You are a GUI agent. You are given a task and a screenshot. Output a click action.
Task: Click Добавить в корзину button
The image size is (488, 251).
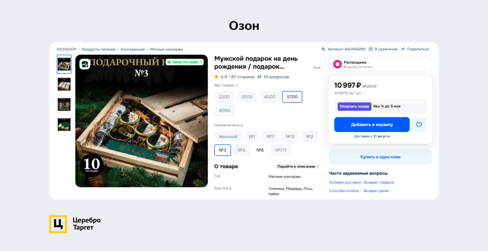372,125
